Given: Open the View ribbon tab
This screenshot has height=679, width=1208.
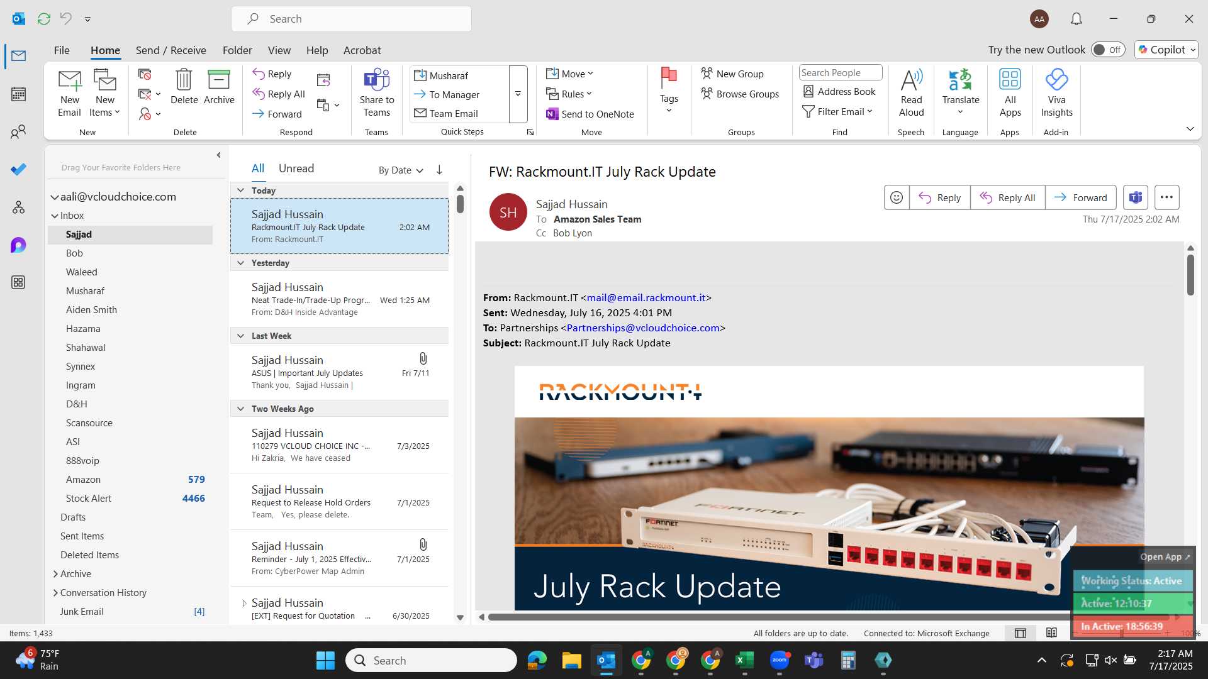Looking at the screenshot, I should click(x=279, y=50).
